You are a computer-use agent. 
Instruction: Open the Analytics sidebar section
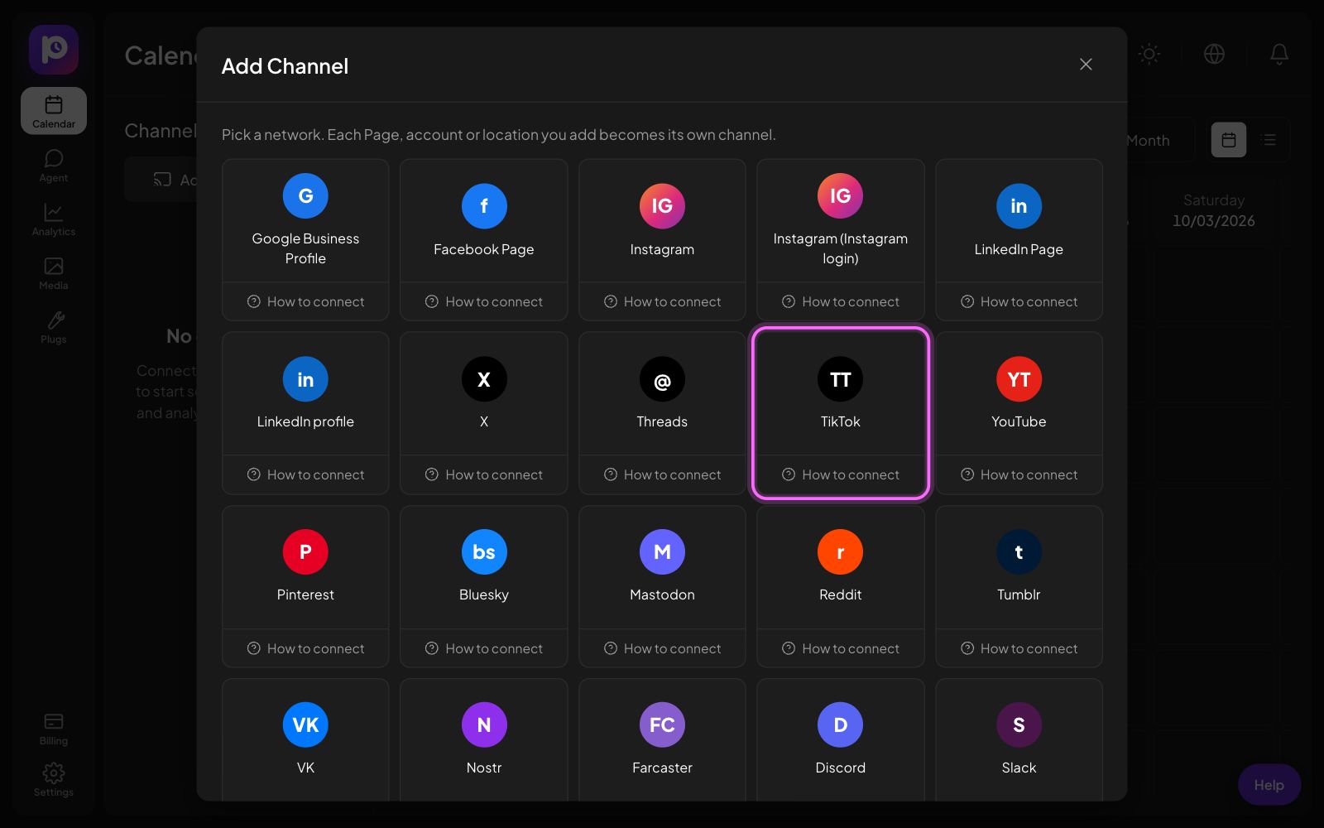click(54, 219)
